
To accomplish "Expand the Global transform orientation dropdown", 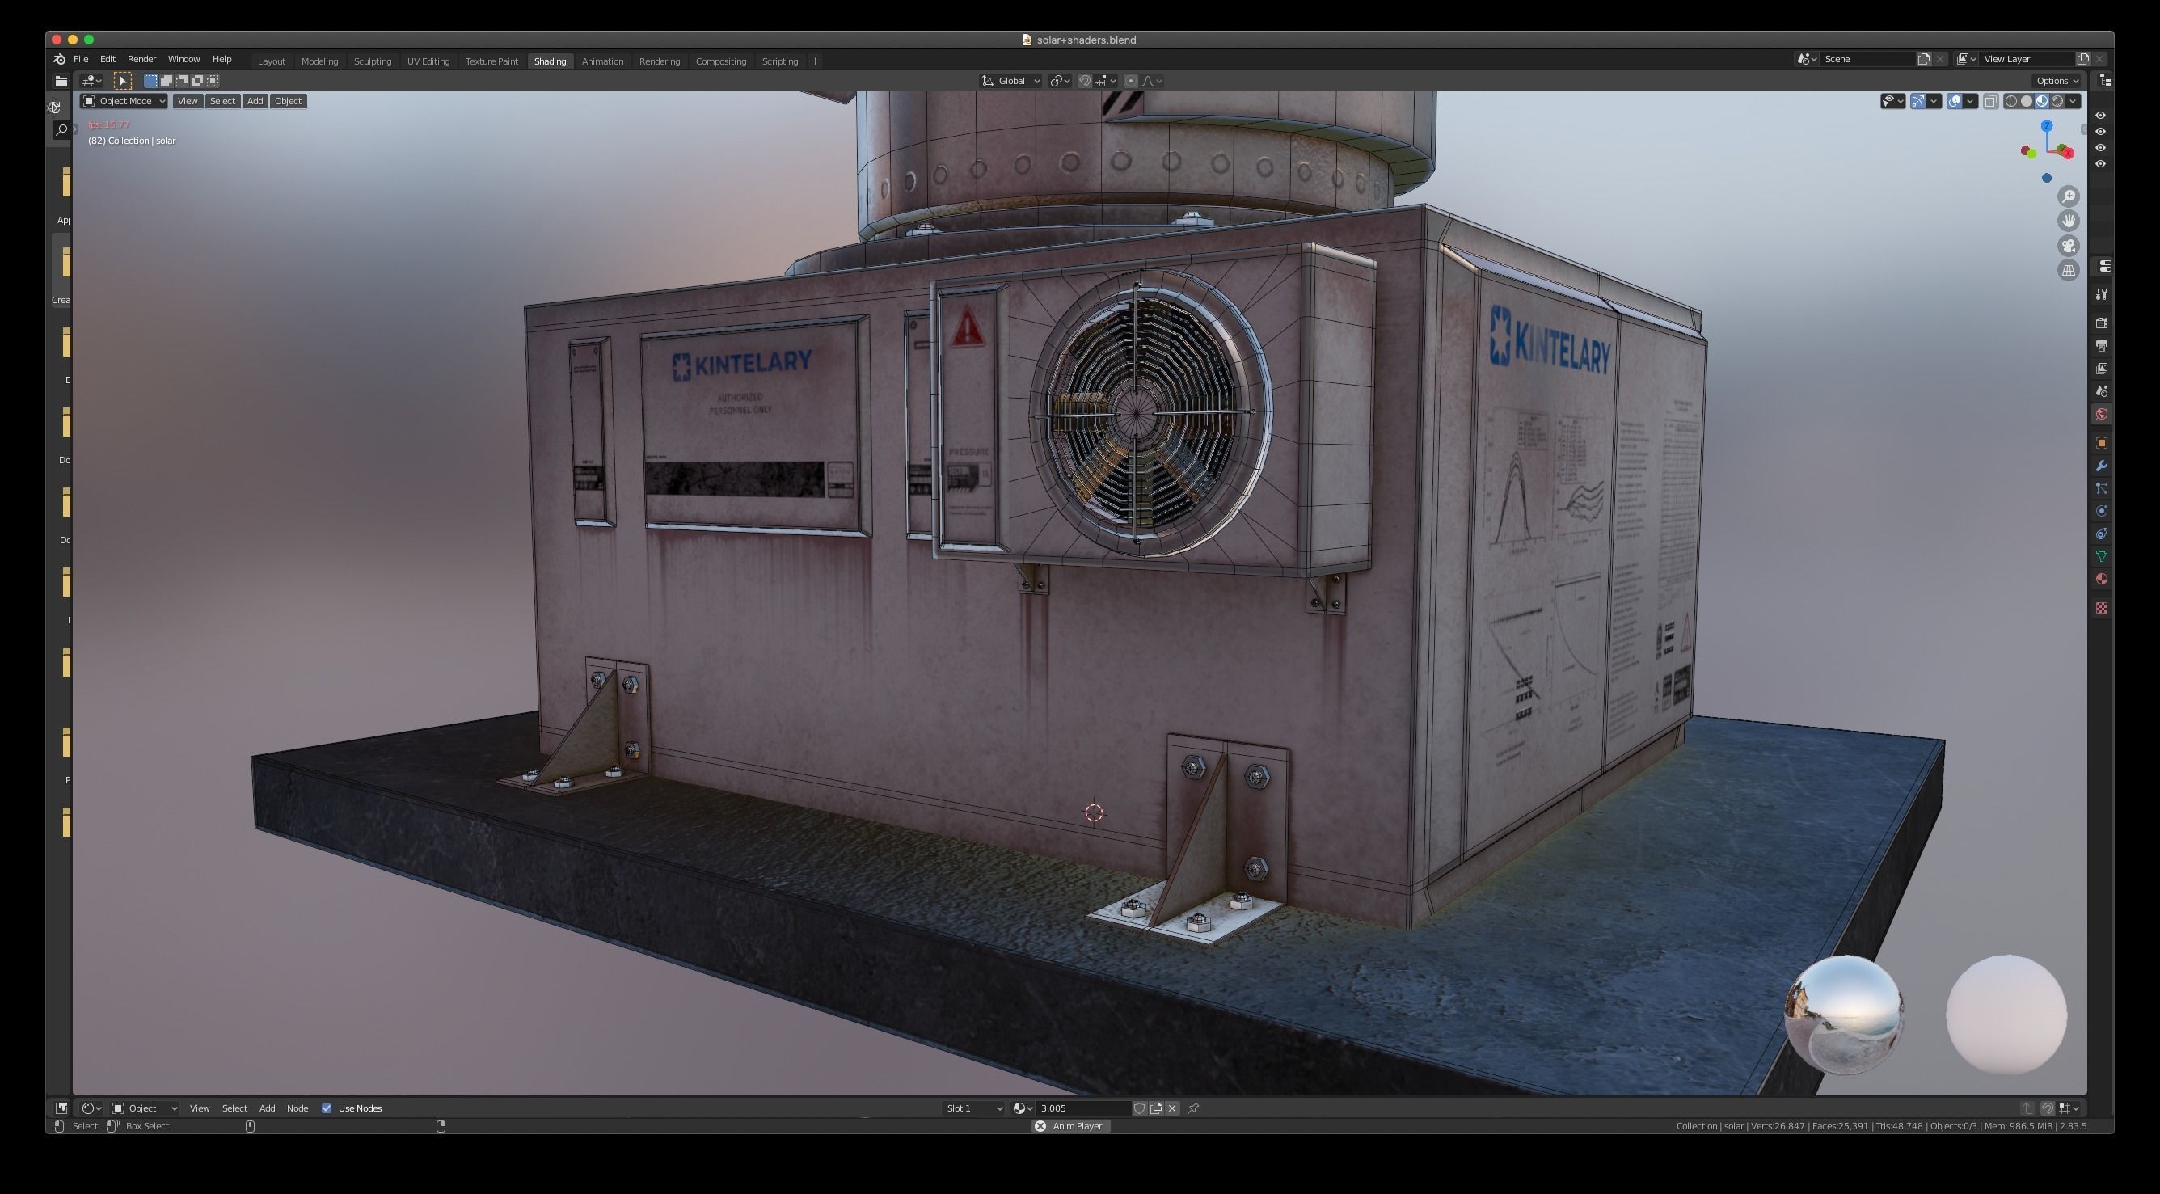I will [x=1011, y=82].
